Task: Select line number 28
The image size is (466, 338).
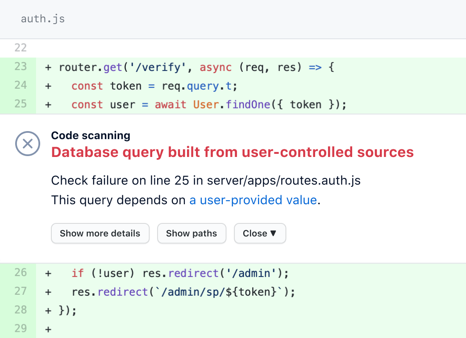Action: pos(21,310)
